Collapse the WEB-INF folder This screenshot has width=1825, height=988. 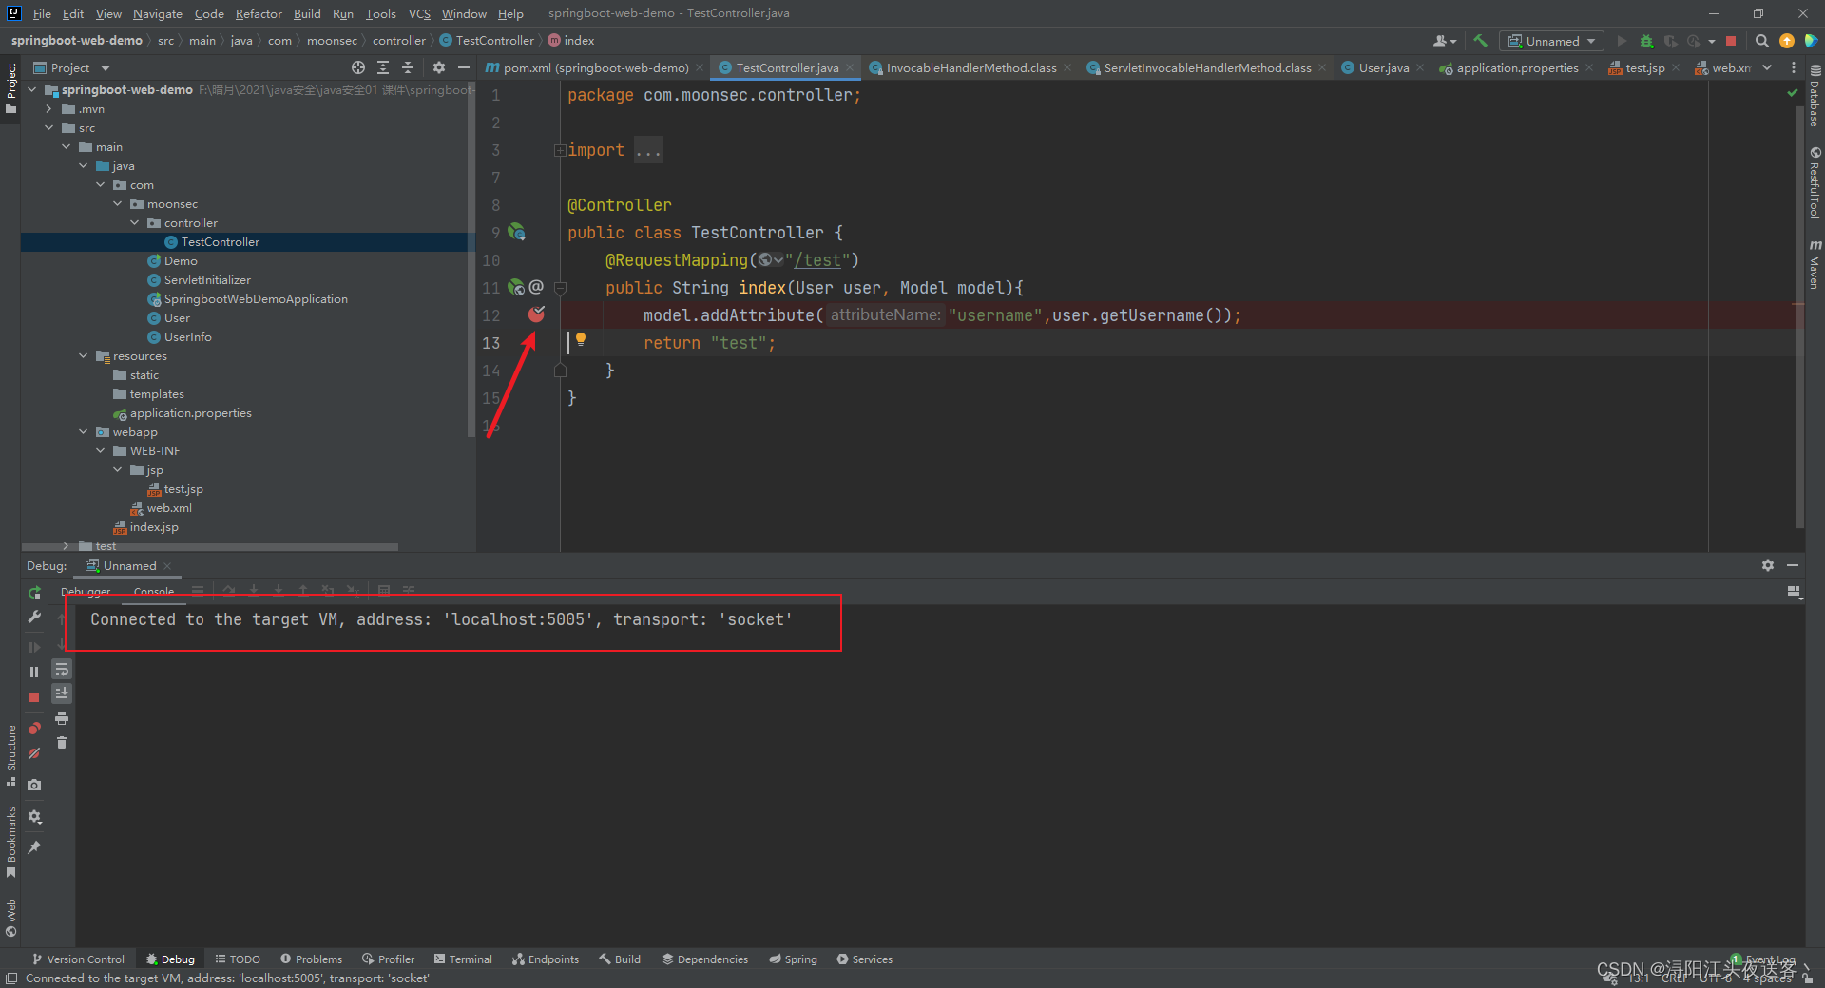(x=101, y=450)
